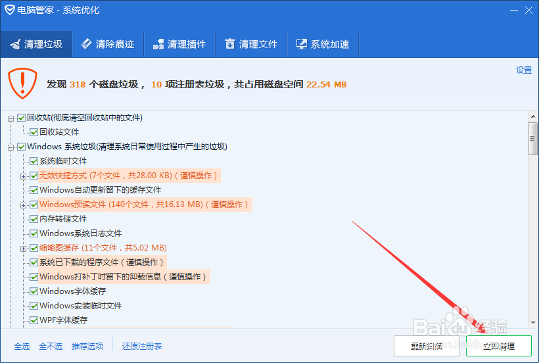
Task: Switch to the 清除痕迹 tab
Action: (x=108, y=44)
